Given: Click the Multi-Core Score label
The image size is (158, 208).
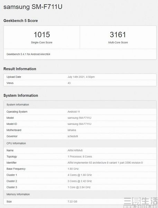Looking at the screenshot, I should 118,42.
